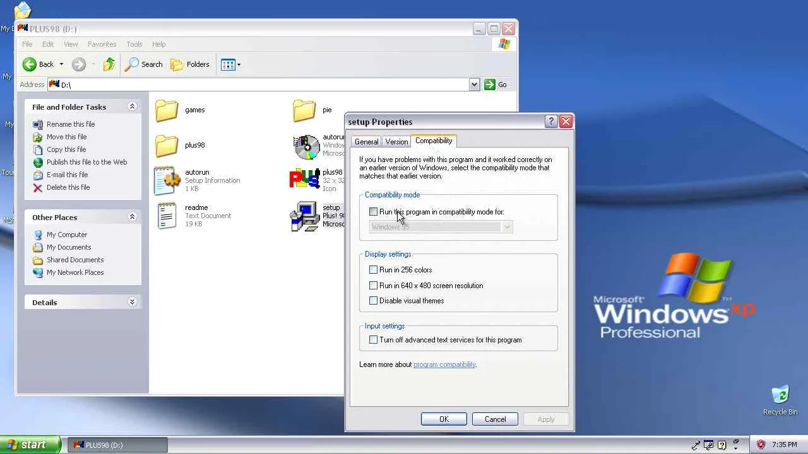
Task: Open the Edit menu
Action: (x=48, y=44)
